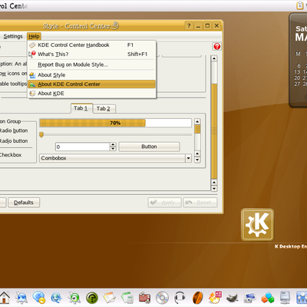
Task: Open the chat speech-bubble icon in the panel
Action: coord(39,298)
